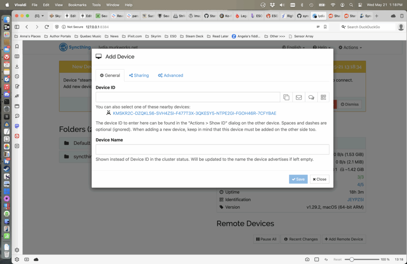Click the chat bubbles icon beside Device ID
The image size is (407, 264).
(311, 97)
